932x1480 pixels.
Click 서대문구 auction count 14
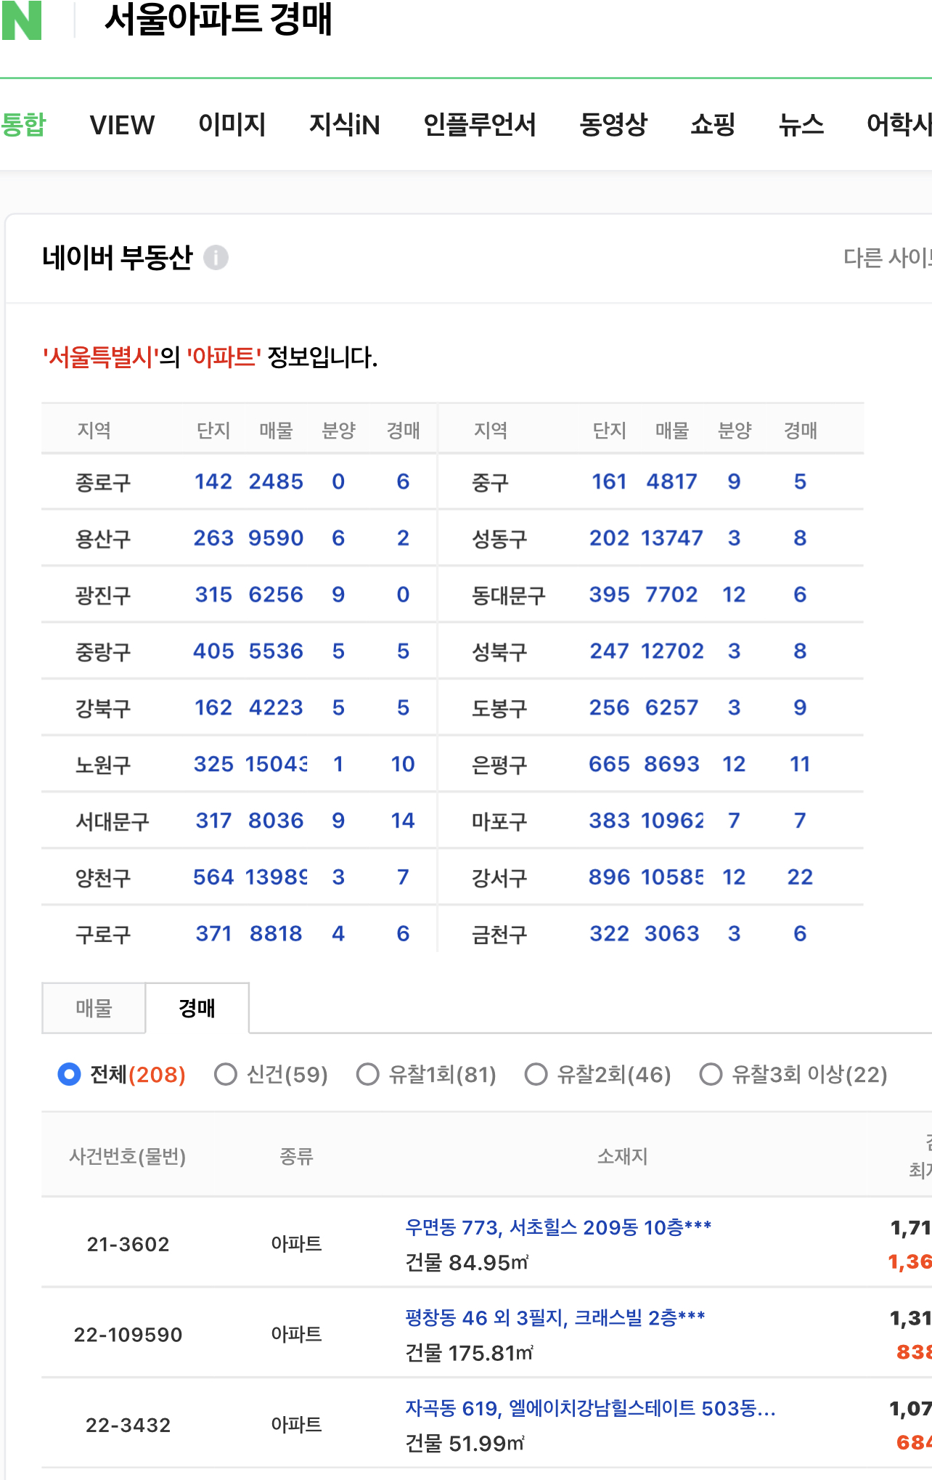[403, 821]
